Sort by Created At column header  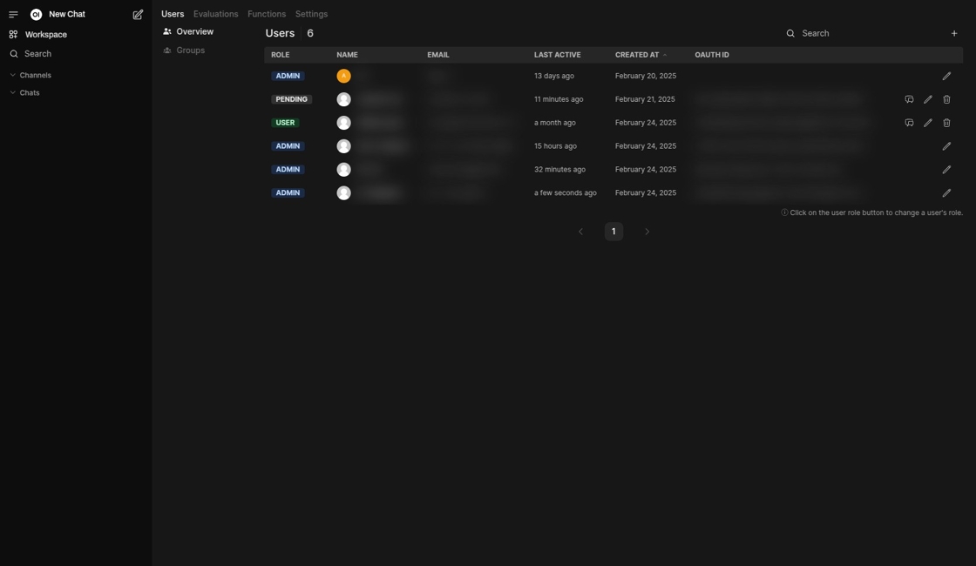(x=637, y=55)
